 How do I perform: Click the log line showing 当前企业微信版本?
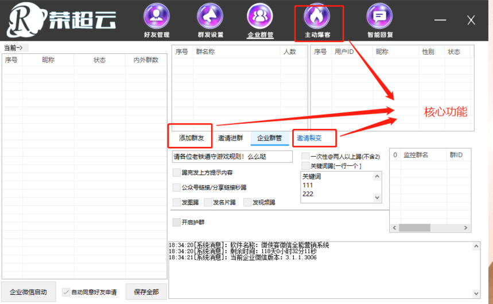pyautogui.click(x=243, y=258)
